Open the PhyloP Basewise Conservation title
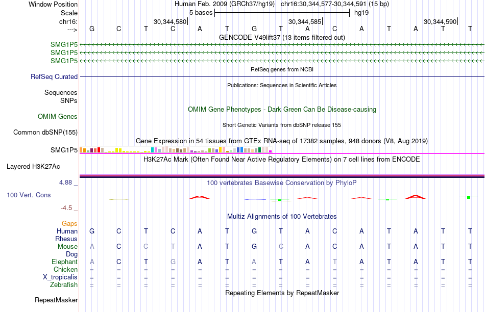This screenshot has height=312, width=485. coord(282,183)
